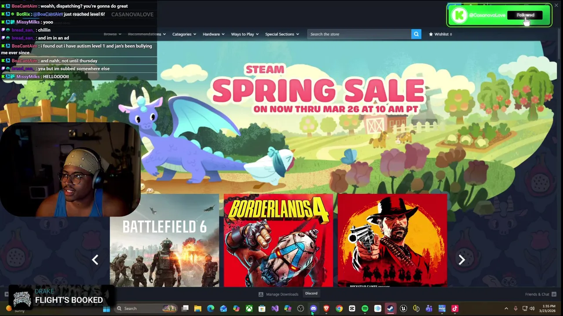This screenshot has height=316, width=563.
Task: Open Copilot icon on taskbar
Action: tap(236, 309)
